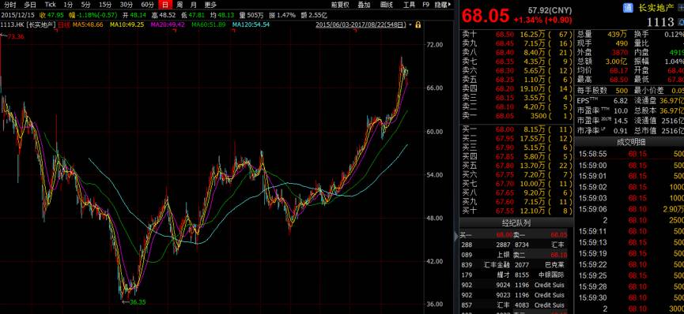Click the lock icon beside the date range
This screenshot has height=314, width=684.
click(418, 24)
